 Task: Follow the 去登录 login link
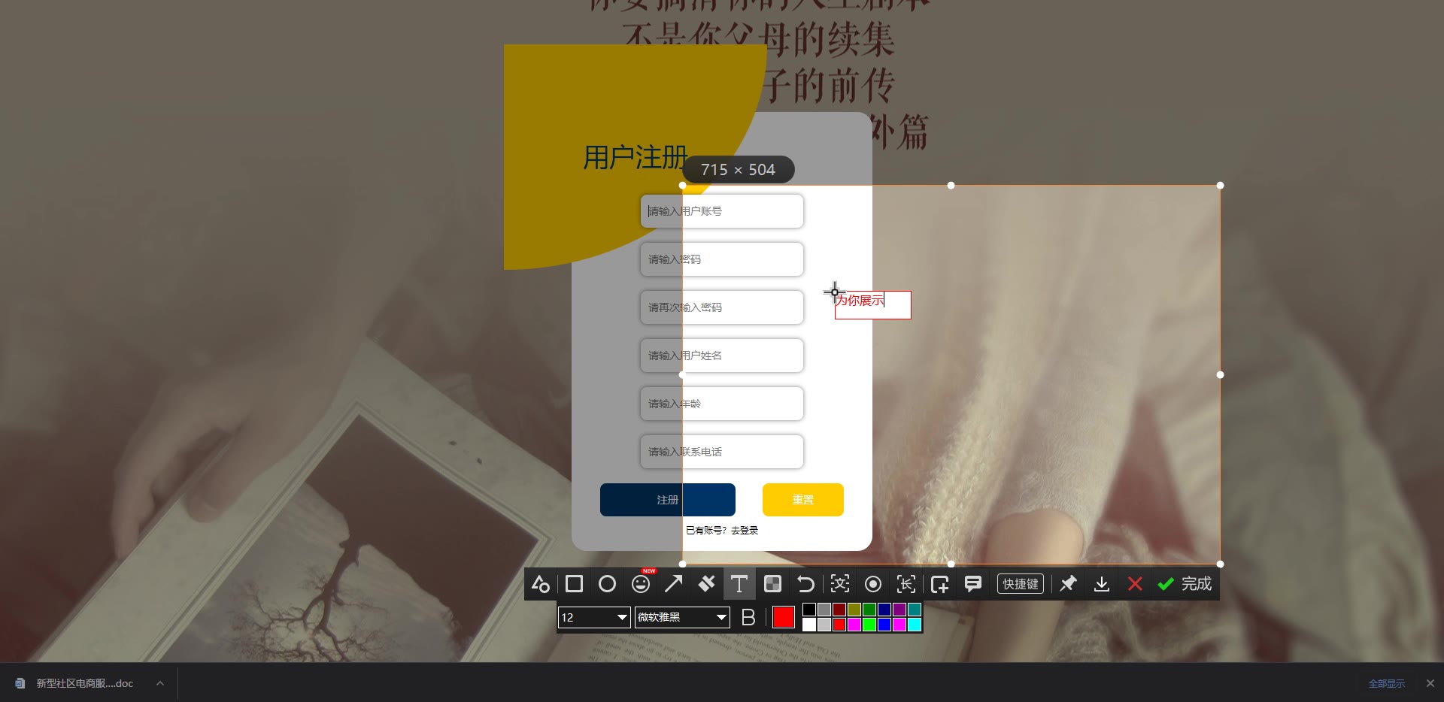[x=745, y=531]
